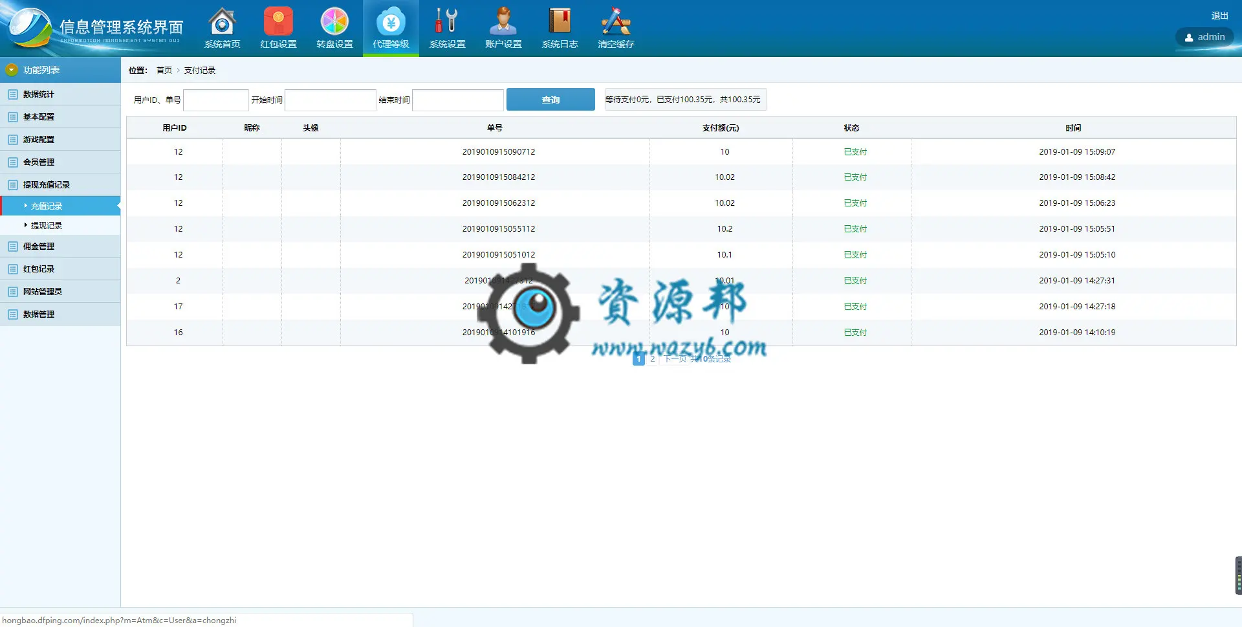Click the 退出 logout link
The width and height of the screenshot is (1242, 627).
[x=1219, y=16]
